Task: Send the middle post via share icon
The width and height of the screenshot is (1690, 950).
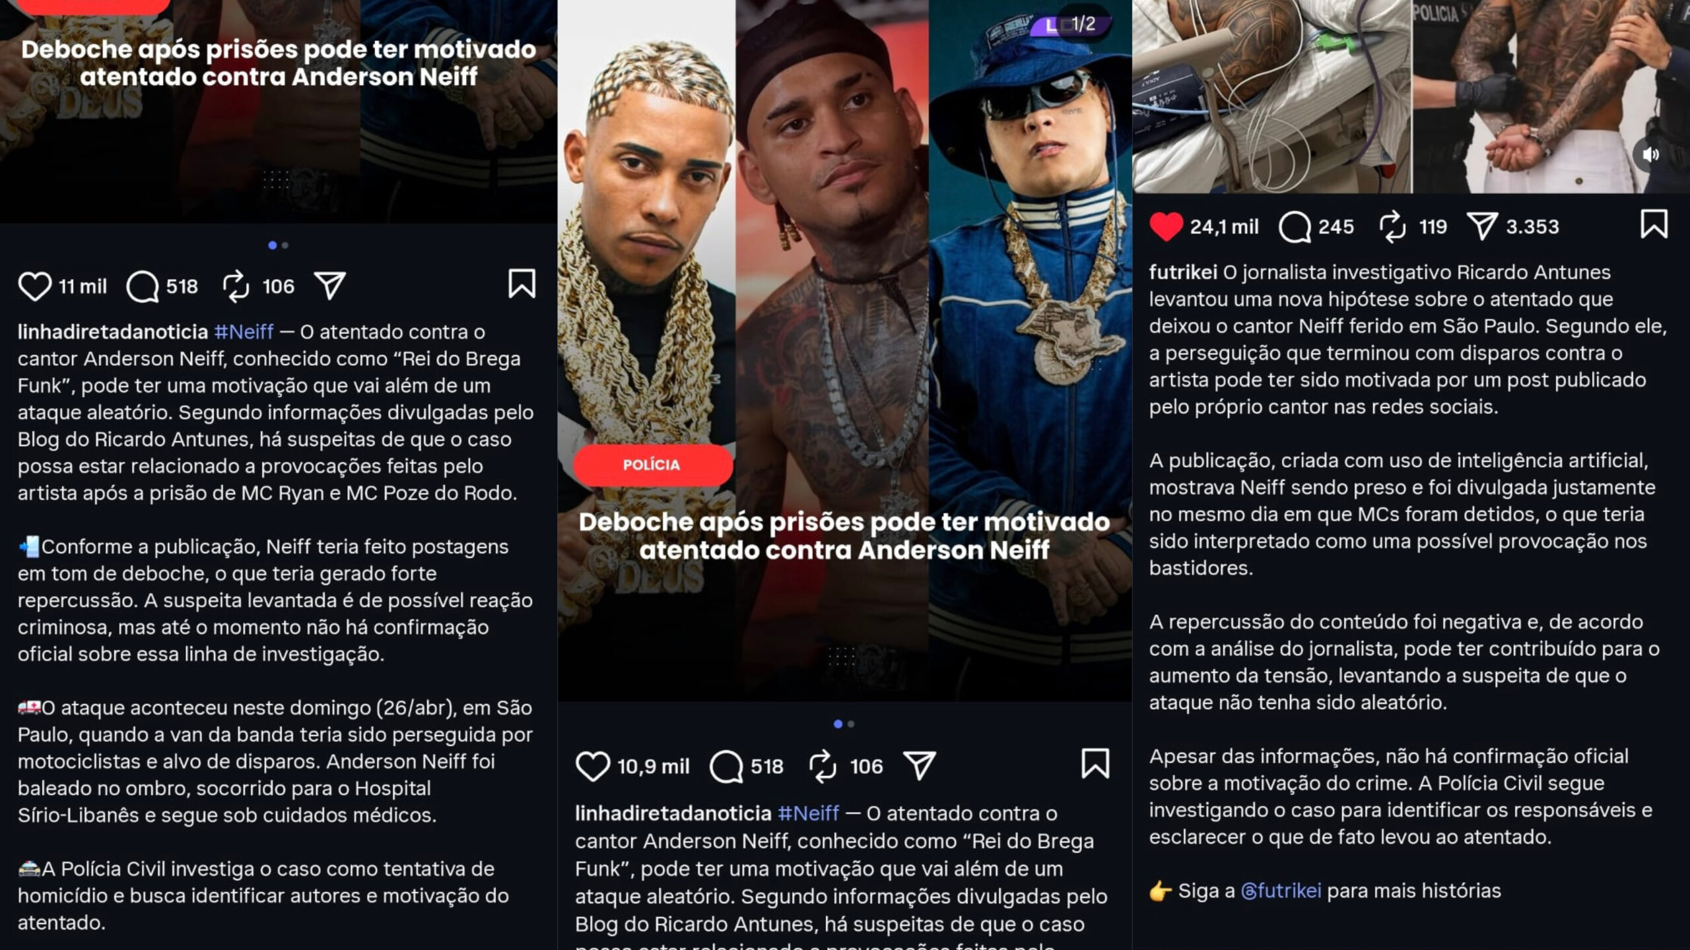Action: pos(919,765)
